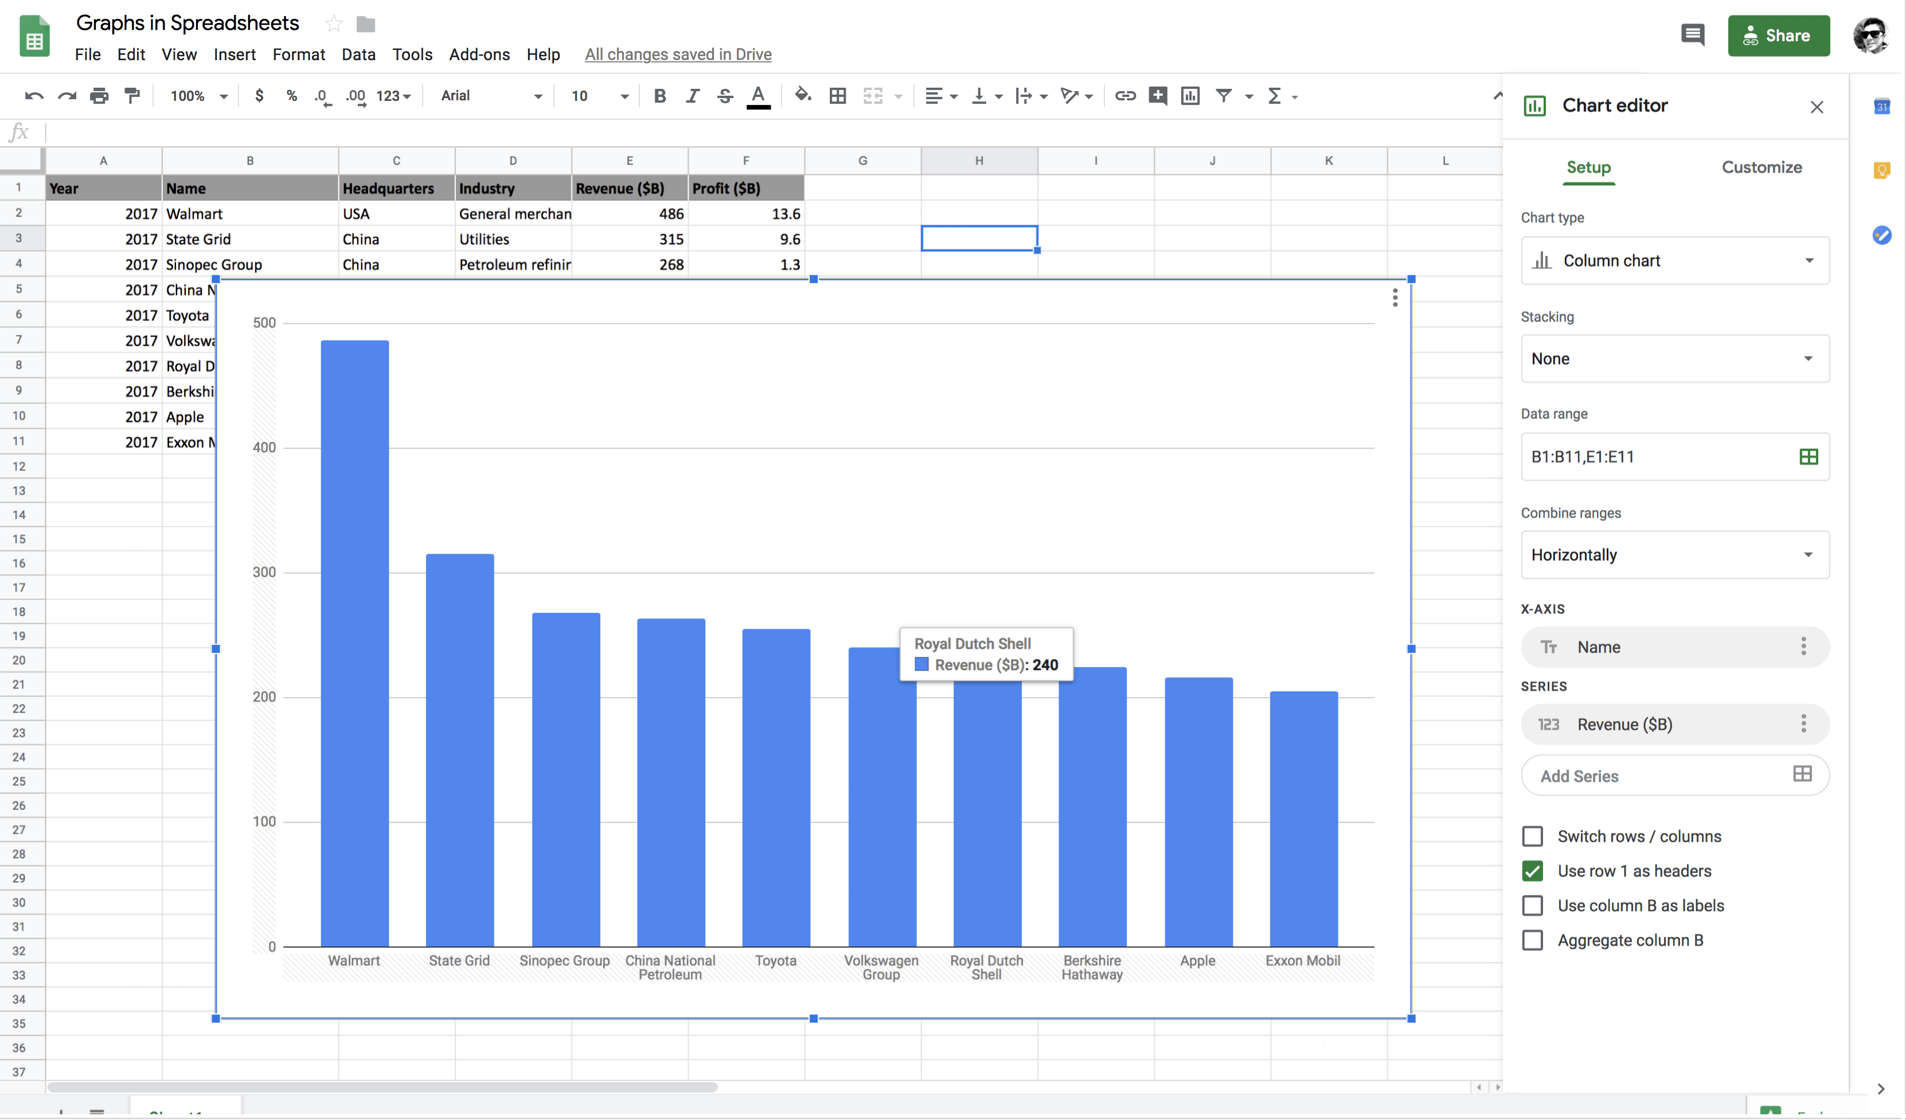Open the Stacking dropdown
Screen dimensions: 1906x1120
[1674, 358]
